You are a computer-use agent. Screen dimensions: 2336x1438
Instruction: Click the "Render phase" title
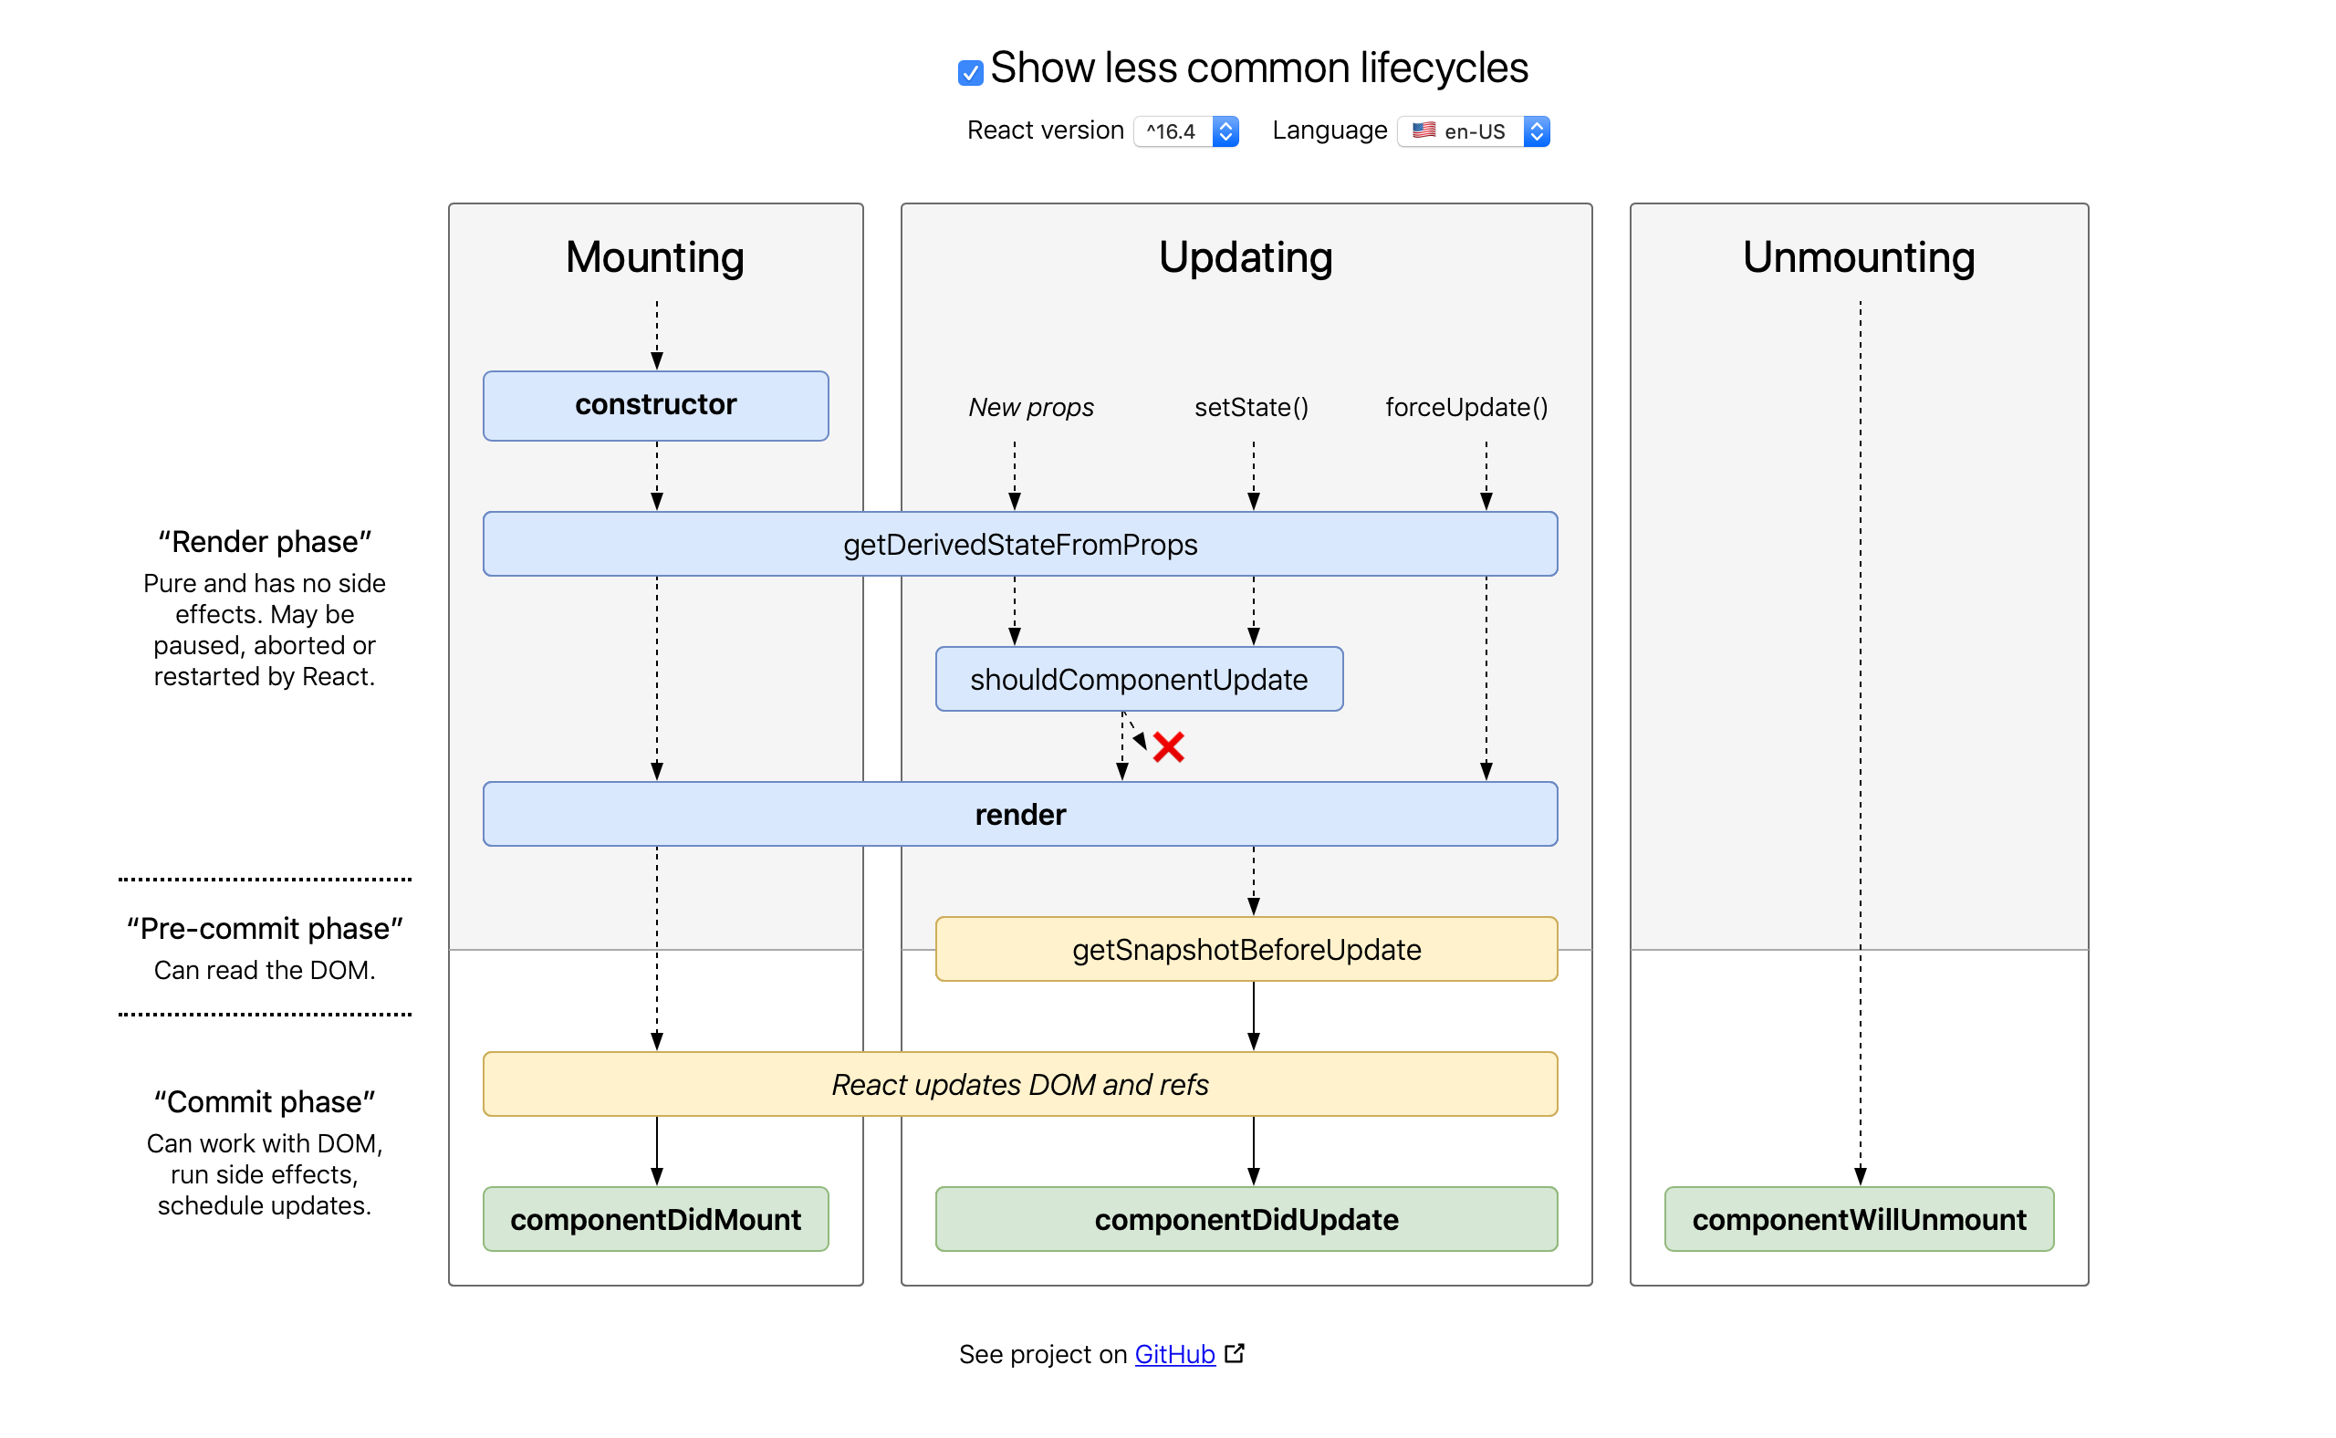click(x=265, y=541)
